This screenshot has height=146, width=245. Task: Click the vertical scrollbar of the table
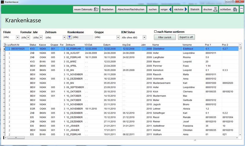click(240, 92)
